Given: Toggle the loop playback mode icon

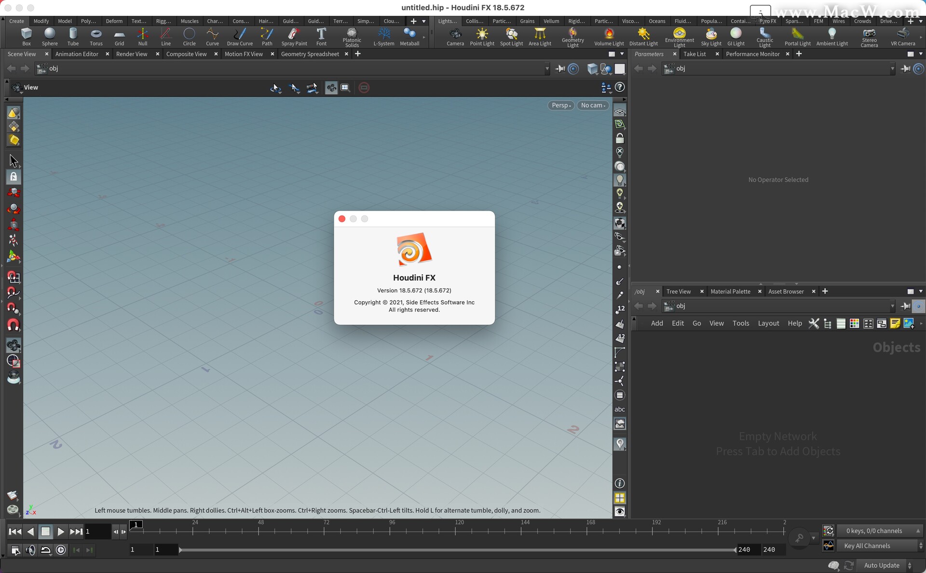Looking at the screenshot, I should tap(46, 550).
